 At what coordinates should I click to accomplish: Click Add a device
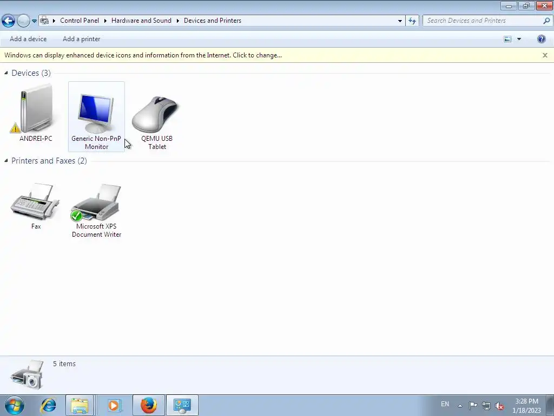[x=28, y=39]
